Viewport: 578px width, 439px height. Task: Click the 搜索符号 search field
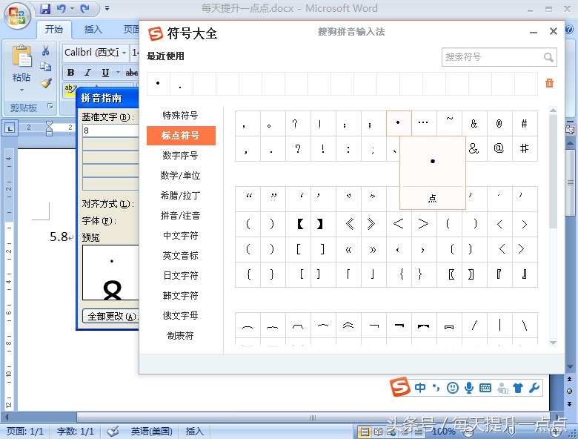492,57
